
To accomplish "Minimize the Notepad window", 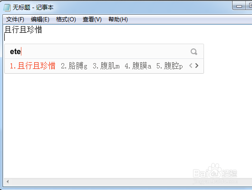I will 239,6.
